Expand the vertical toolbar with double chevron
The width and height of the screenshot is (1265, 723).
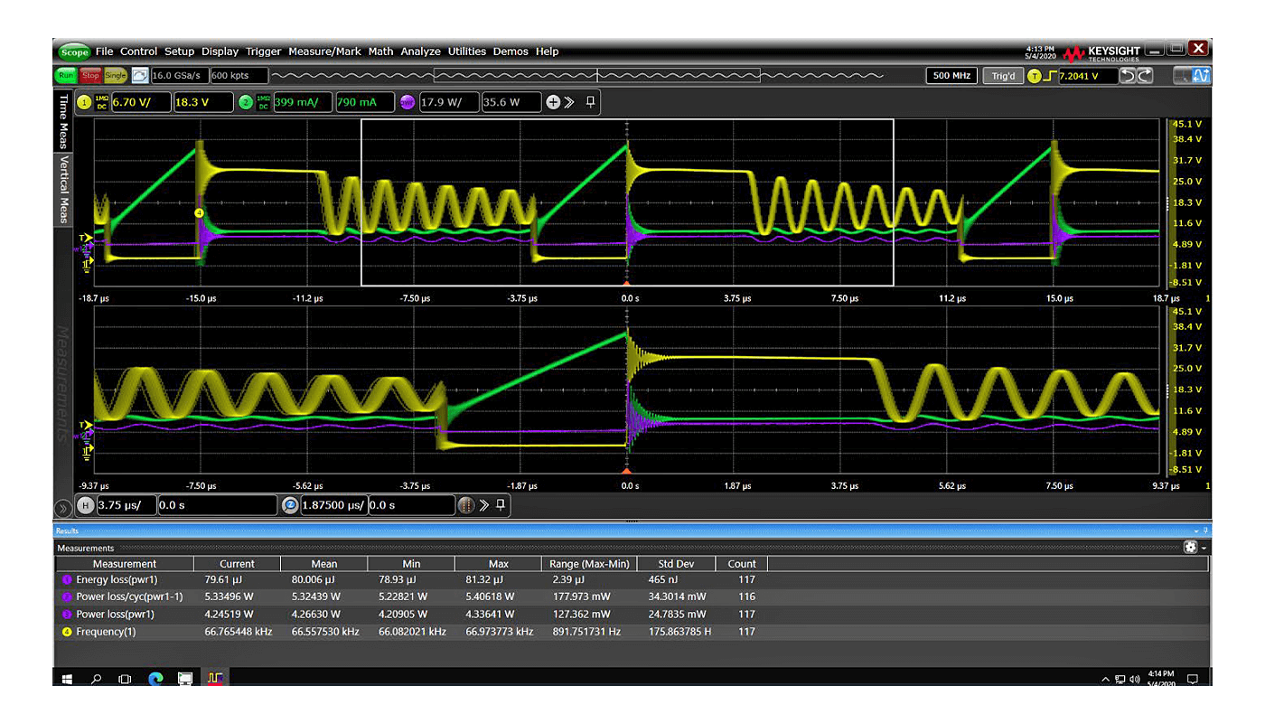click(x=569, y=102)
